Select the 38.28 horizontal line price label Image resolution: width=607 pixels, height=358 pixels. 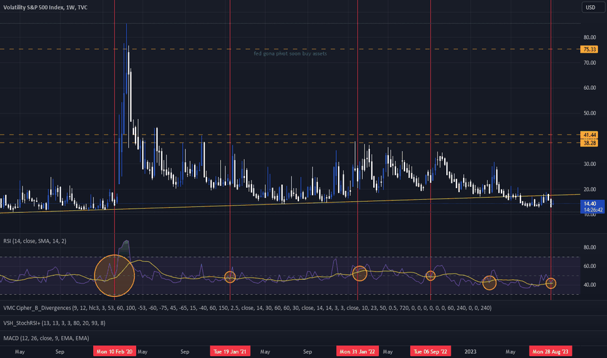[x=589, y=143]
